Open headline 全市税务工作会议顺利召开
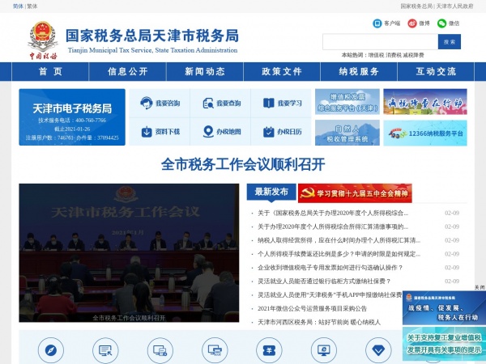Screen dimensions: 486x364 pyautogui.click(x=243, y=164)
